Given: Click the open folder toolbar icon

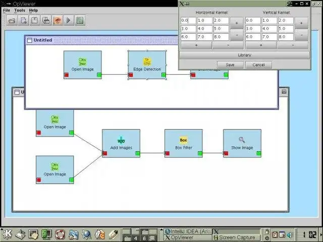Looking at the screenshot, I should [12, 21].
